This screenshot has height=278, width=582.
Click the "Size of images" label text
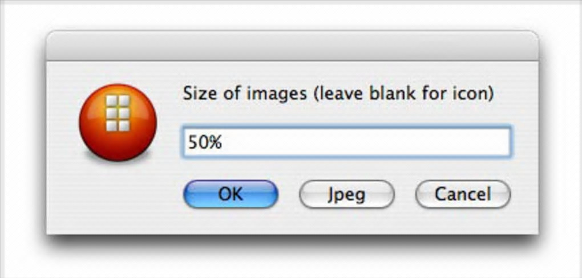(244, 93)
